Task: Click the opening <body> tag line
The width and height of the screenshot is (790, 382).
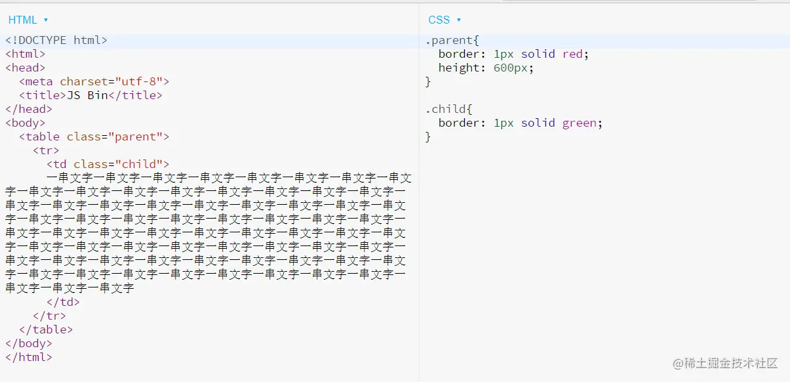Action: tap(26, 123)
